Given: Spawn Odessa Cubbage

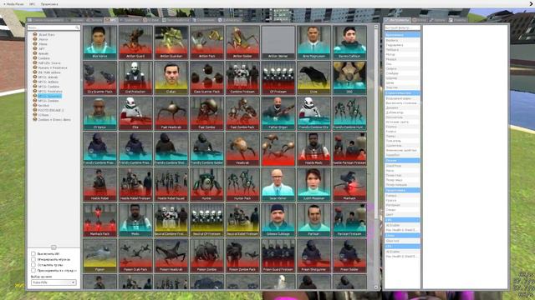Looking at the screenshot, I should [x=278, y=220].
